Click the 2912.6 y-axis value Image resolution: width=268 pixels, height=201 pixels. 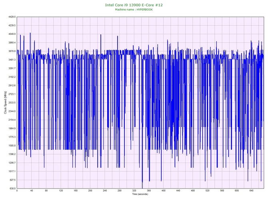[x=12, y=86]
